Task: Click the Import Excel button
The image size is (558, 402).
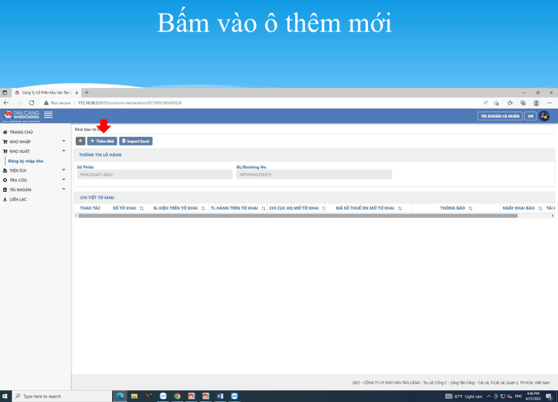Action: [136, 141]
